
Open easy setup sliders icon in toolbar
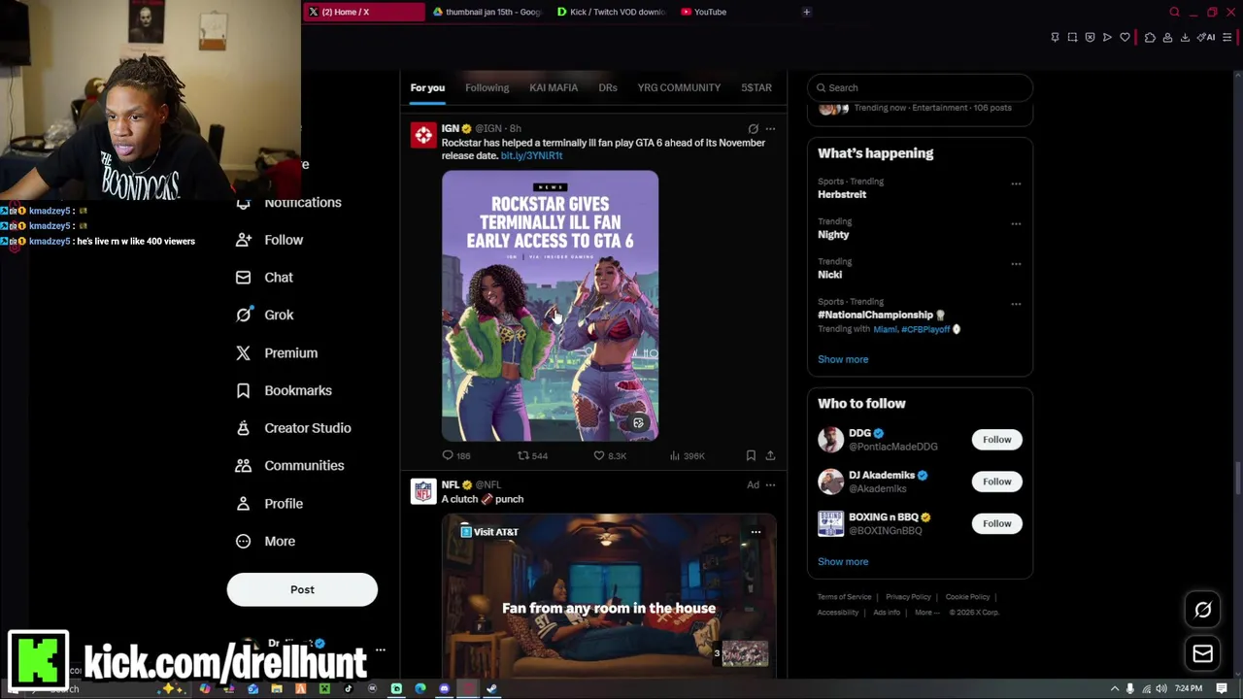pos(1227,38)
